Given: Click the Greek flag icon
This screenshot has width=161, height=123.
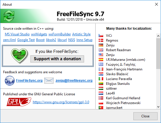Looking at the screenshot, I should point(101,64).
